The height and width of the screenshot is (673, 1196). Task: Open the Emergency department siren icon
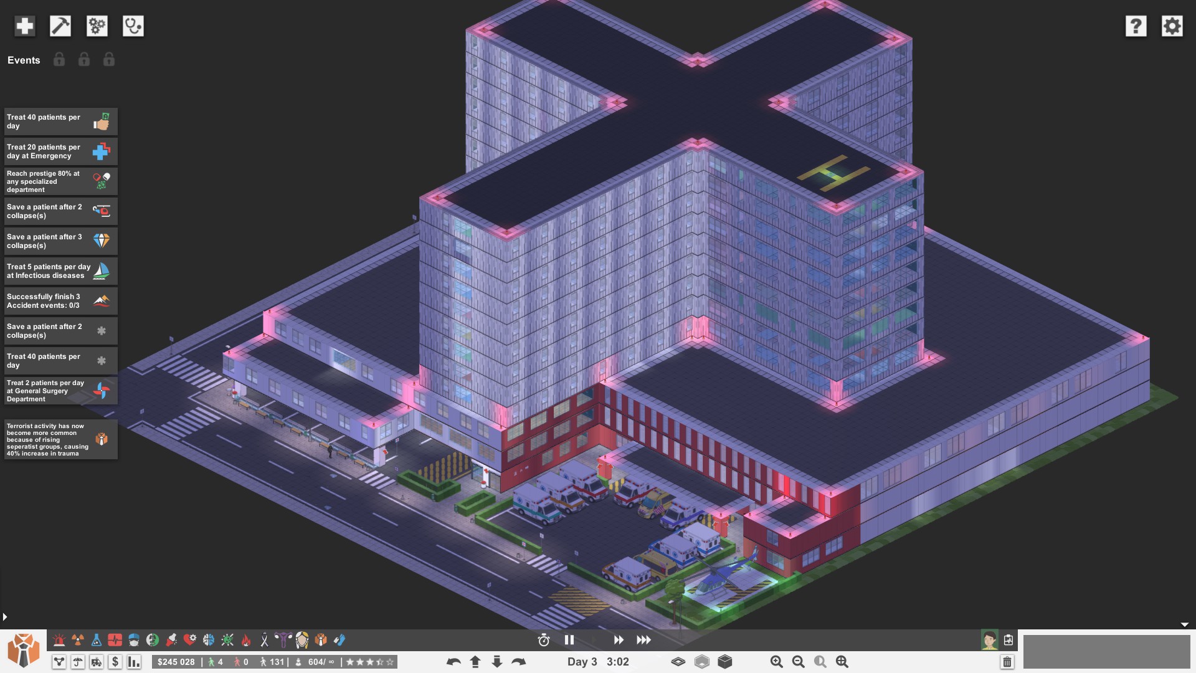[x=59, y=640]
